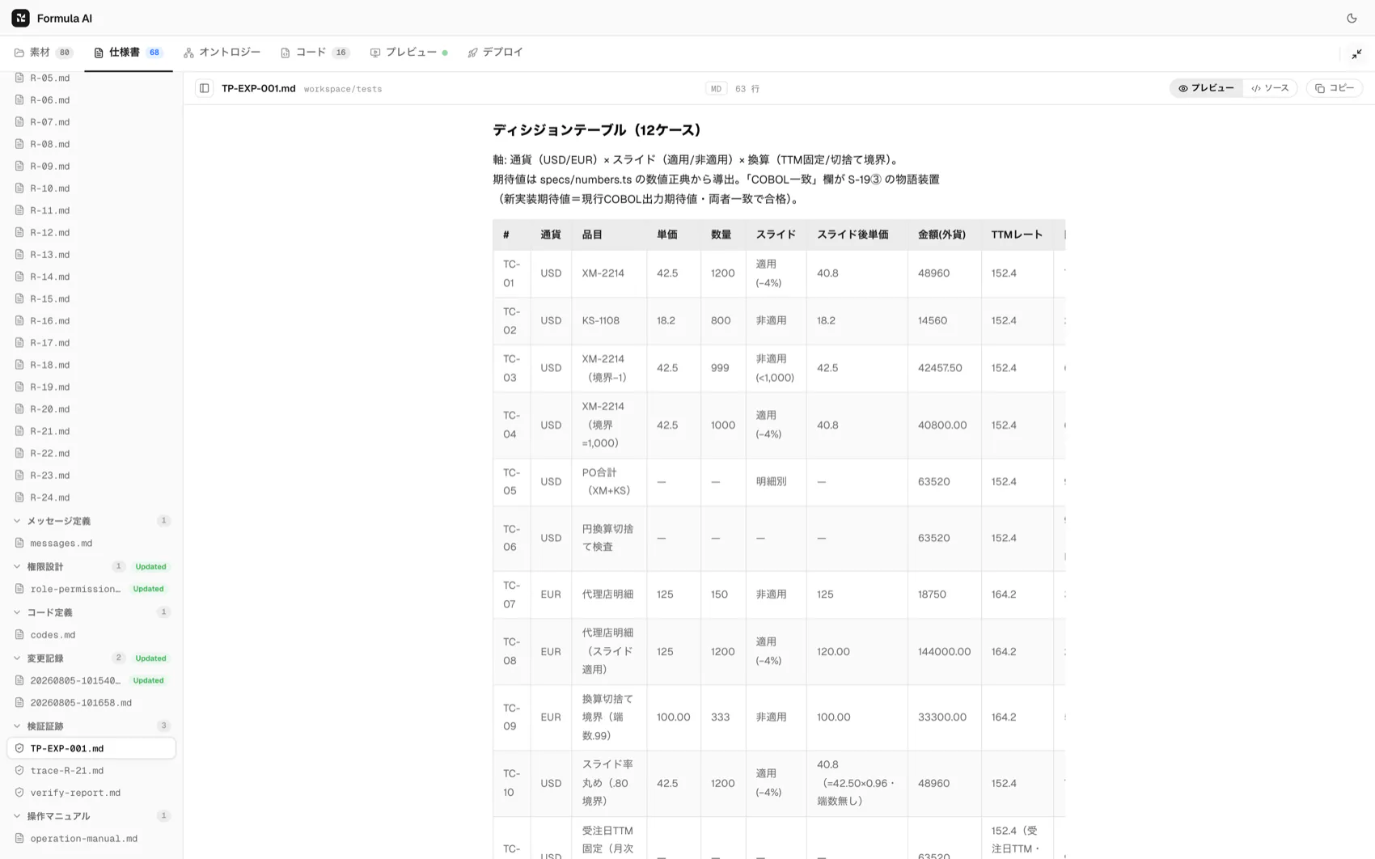Image resolution: width=1375 pixels, height=859 pixels.
Task: Click file icon next to R-24.md
Action: pos(19,497)
